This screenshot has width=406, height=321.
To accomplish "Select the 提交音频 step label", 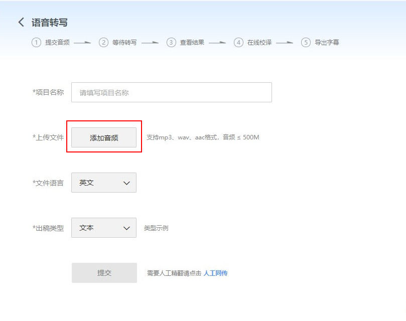I will 56,43.
